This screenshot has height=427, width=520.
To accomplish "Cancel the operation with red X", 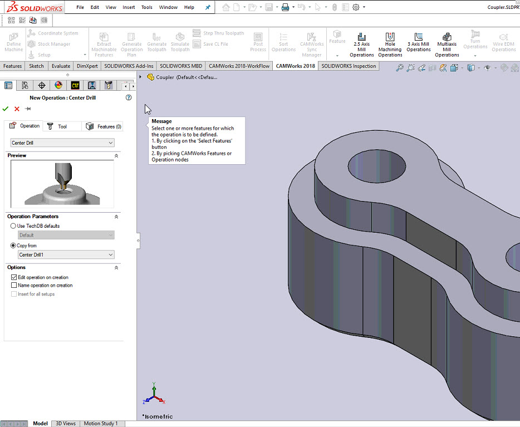I will (17, 109).
